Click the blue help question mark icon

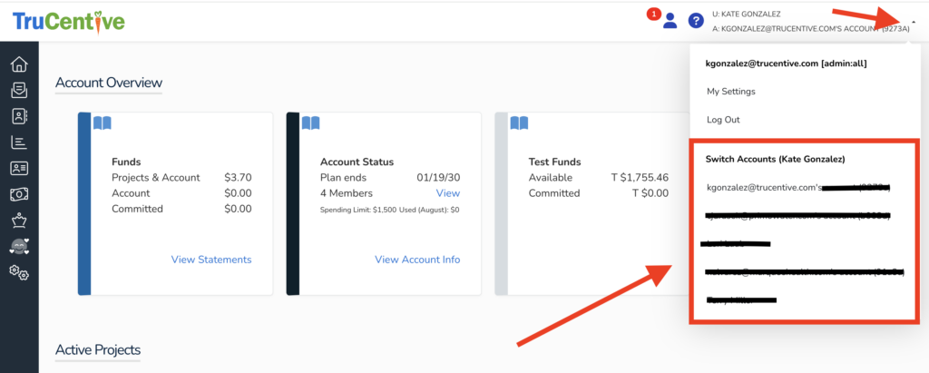pyautogui.click(x=696, y=21)
